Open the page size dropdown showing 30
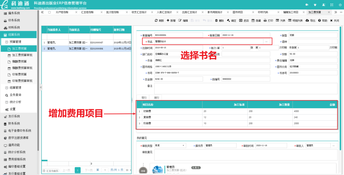The width and height of the screenshot is (344, 175). click(x=128, y=170)
